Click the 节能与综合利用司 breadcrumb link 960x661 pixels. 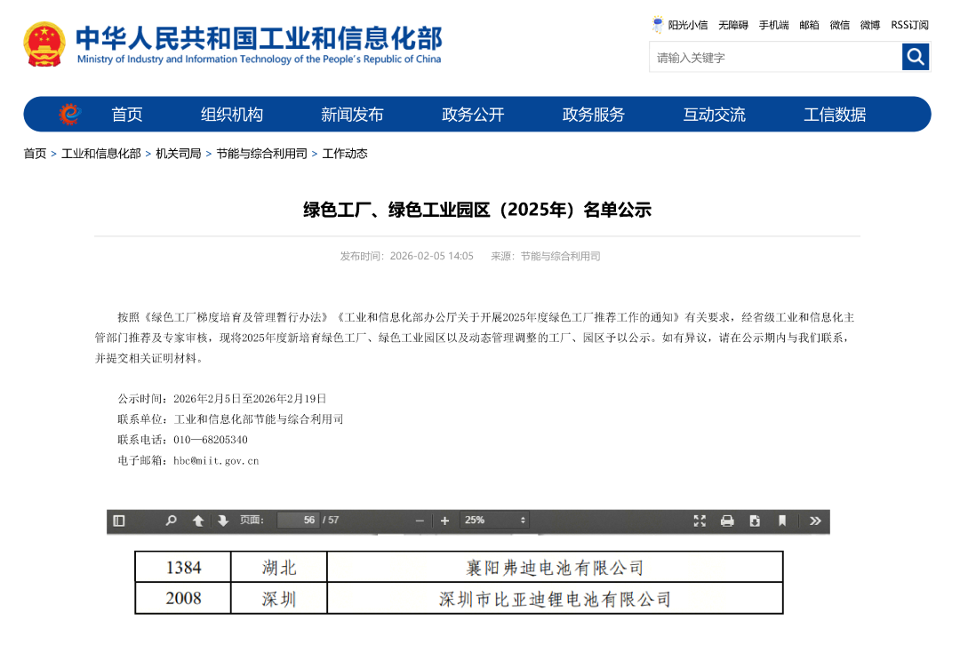[261, 154]
